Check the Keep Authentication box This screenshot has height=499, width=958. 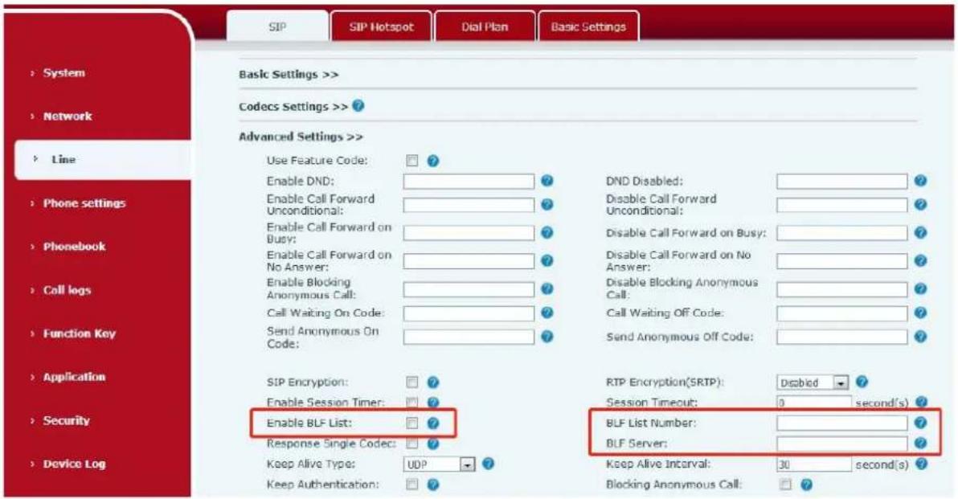click(412, 485)
